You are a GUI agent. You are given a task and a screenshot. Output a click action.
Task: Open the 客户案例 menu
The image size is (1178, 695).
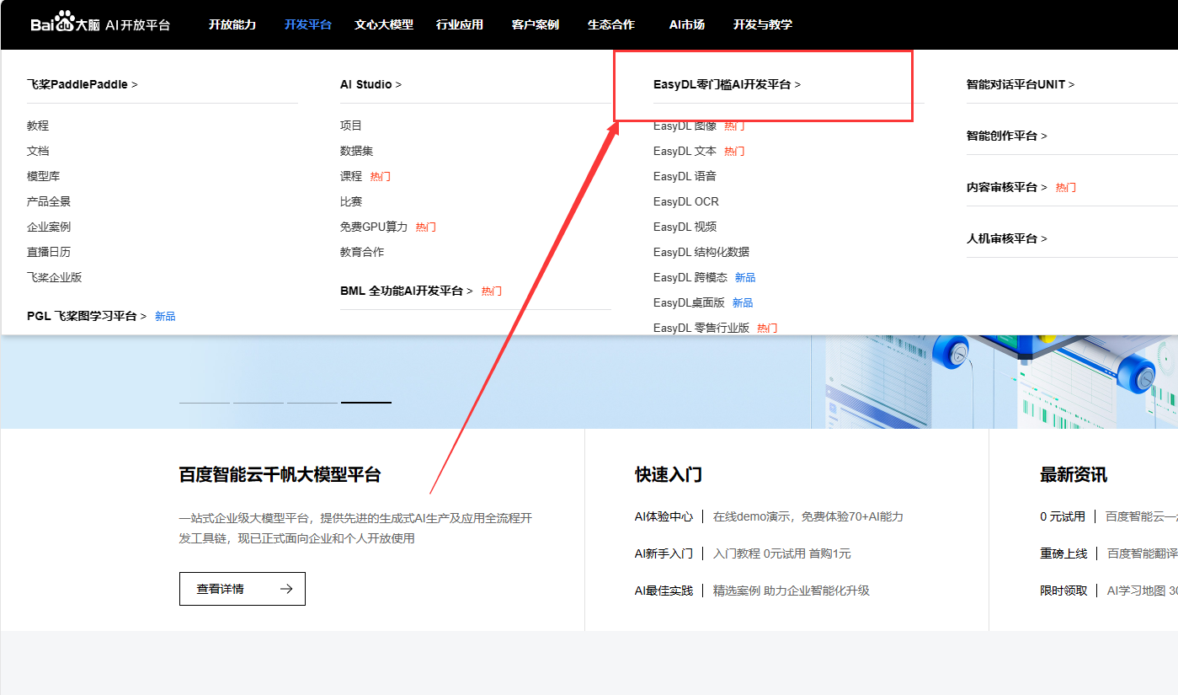(x=536, y=24)
